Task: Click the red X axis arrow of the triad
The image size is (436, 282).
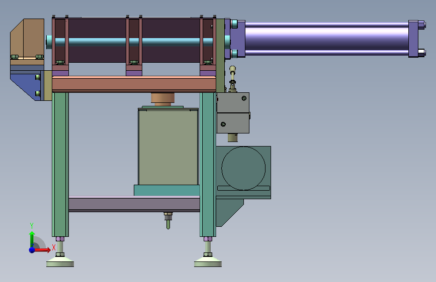Action: [42, 250]
